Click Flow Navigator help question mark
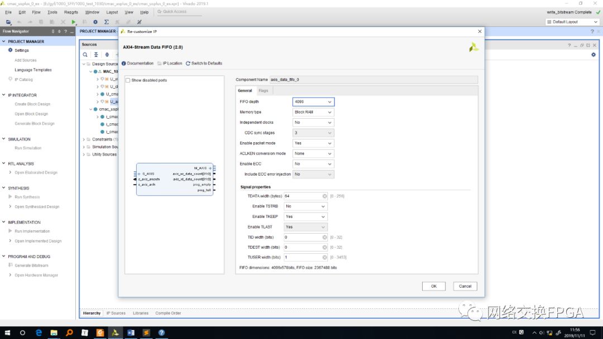Viewport: 603px width, 339px height. tap(65, 31)
